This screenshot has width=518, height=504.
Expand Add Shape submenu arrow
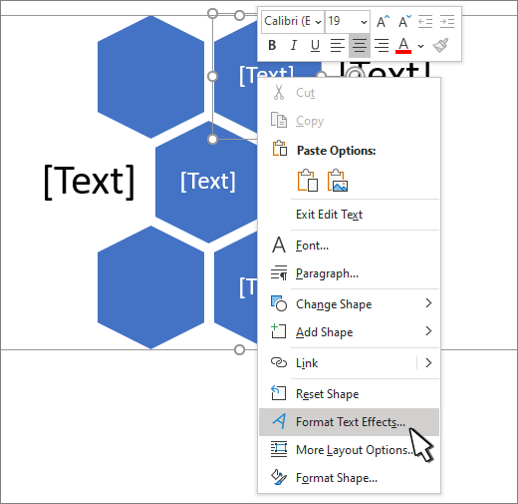click(x=428, y=331)
